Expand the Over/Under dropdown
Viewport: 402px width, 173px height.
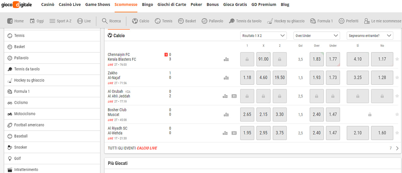pos(317,35)
